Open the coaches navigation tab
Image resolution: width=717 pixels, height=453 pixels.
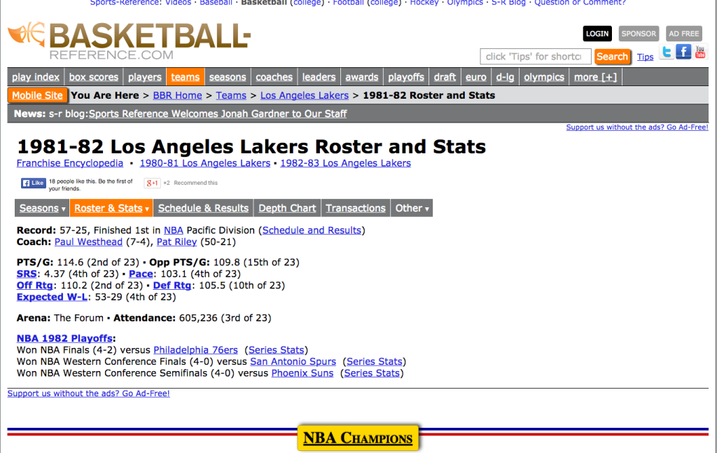(274, 77)
